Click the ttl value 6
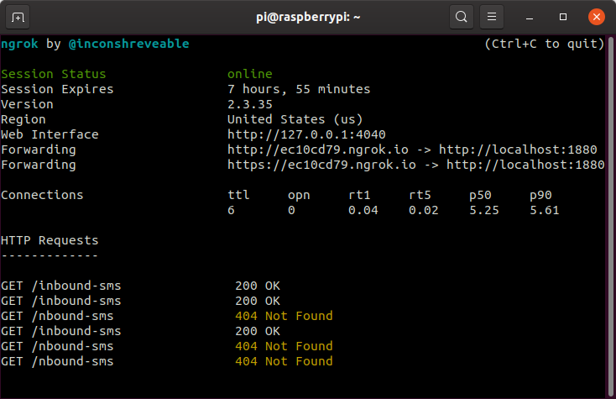This screenshot has height=399, width=616. click(x=231, y=210)
